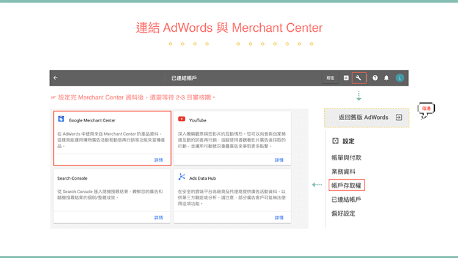Click the Google Merchant Center logo icon
This screenshot has height=258, width=458.
tap(61, 119)
